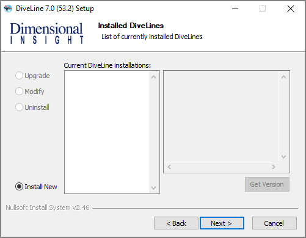Image resolution: width=306 pixels, height=238 pixels.
Task: Choose the Uninstall radio option
Action: point(32,107)
